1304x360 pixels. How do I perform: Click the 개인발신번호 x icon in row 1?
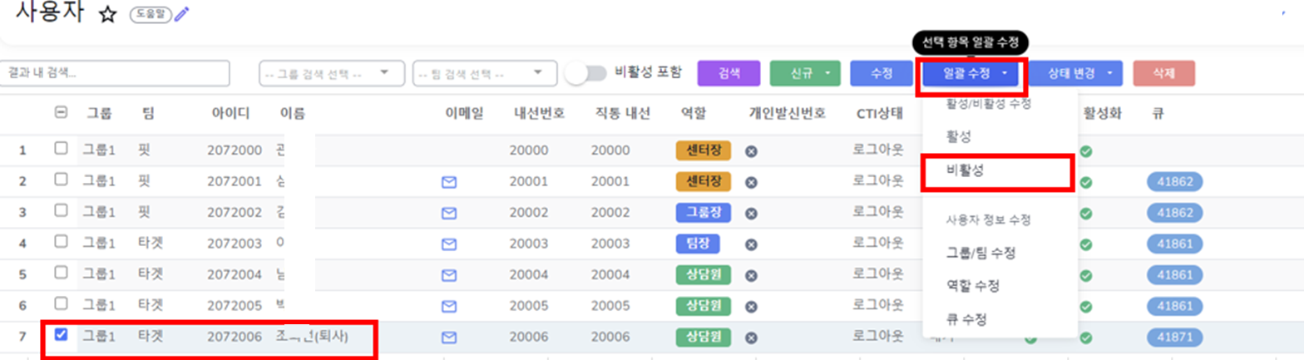(x=750, y=151)
